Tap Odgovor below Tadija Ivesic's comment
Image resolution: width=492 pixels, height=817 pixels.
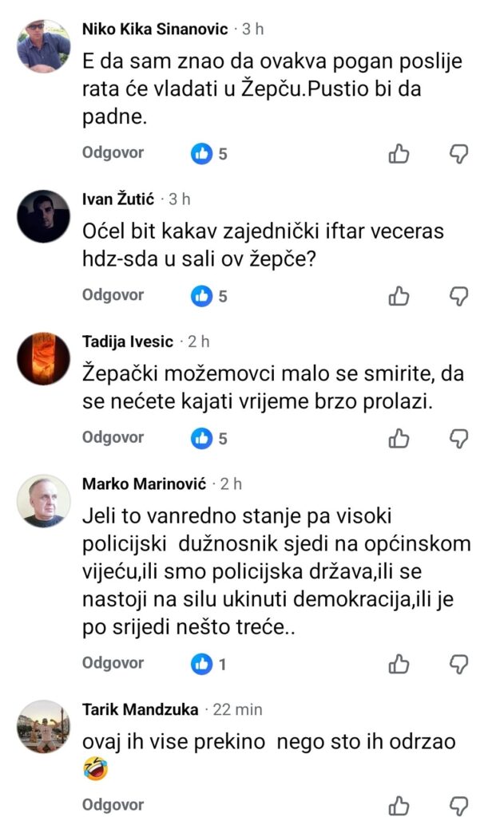click(113, 437)
